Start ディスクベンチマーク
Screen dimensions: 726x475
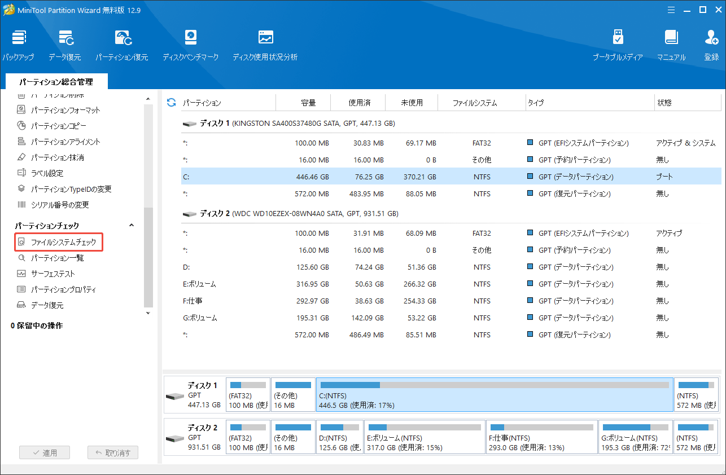(x=190, y=45)
